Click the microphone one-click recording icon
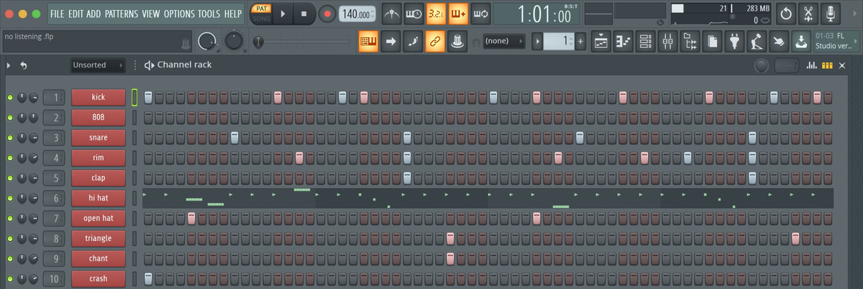This screenshot has height=289, width=863. [831, 14]
